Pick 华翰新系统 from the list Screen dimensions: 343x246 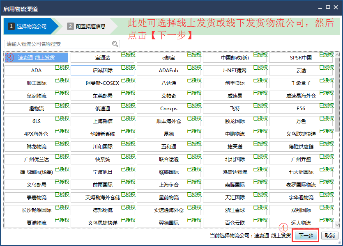coord(102,134)
